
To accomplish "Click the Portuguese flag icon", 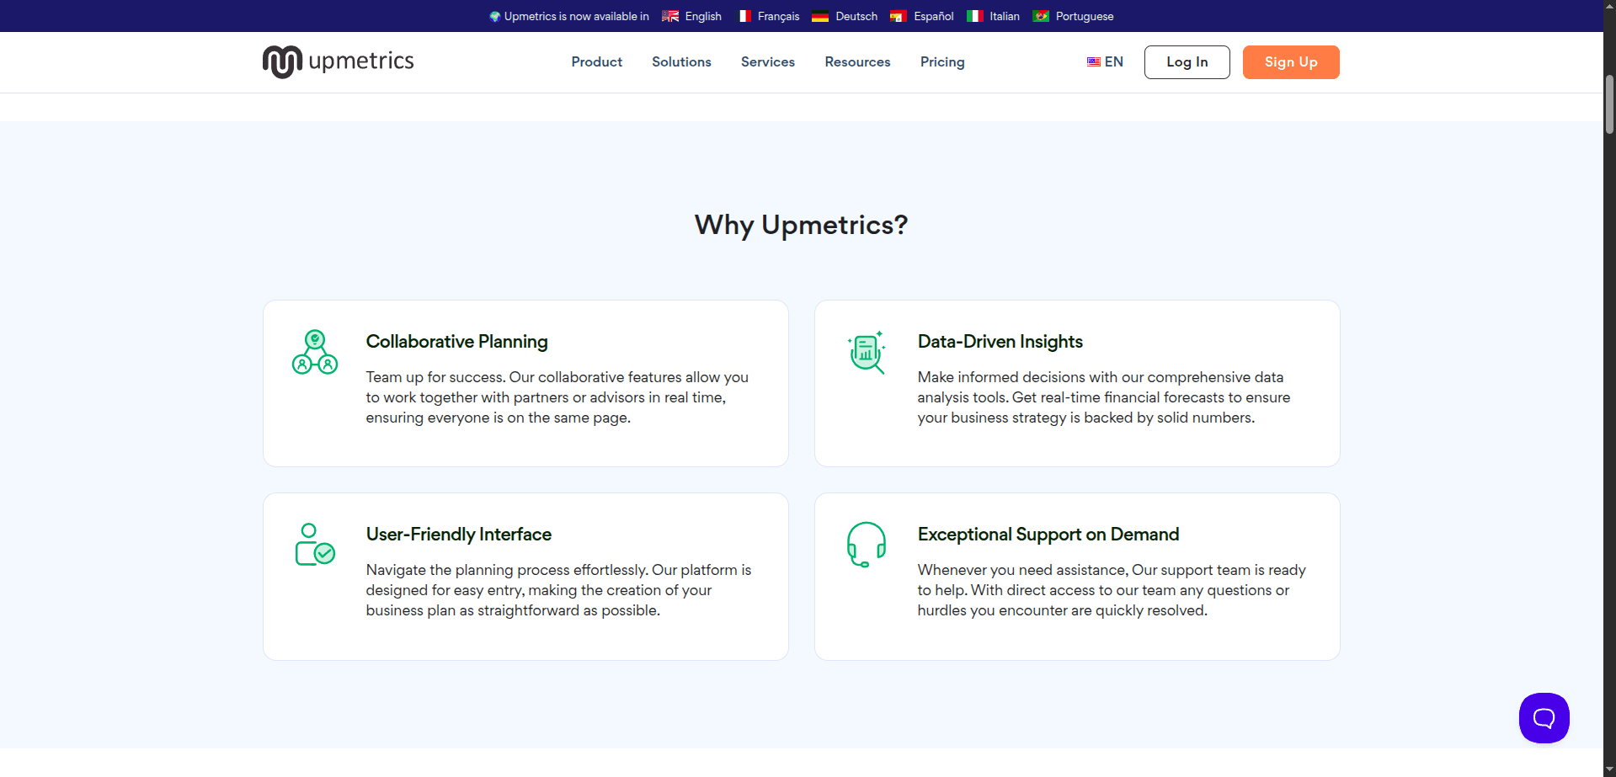I will click(1041, 16).
